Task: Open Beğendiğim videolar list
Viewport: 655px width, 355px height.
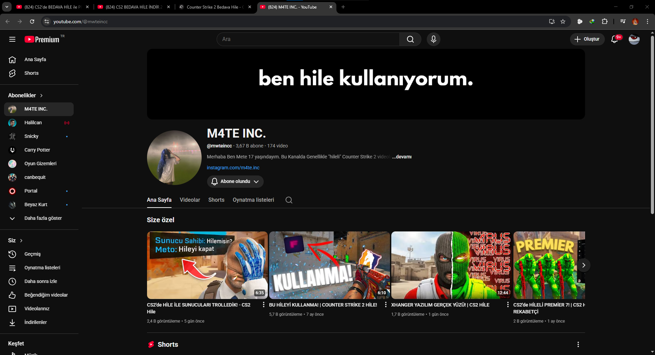Action: tap(39, 295)
